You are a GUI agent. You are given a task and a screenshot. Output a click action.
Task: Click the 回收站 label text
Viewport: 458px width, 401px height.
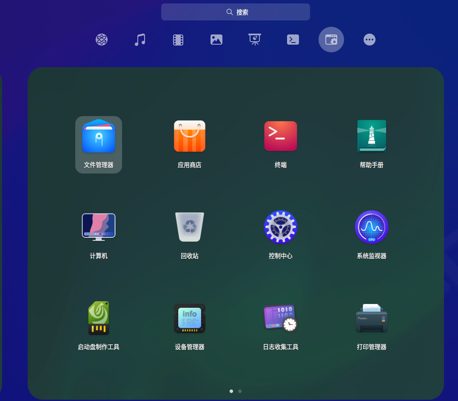(190, 256)
